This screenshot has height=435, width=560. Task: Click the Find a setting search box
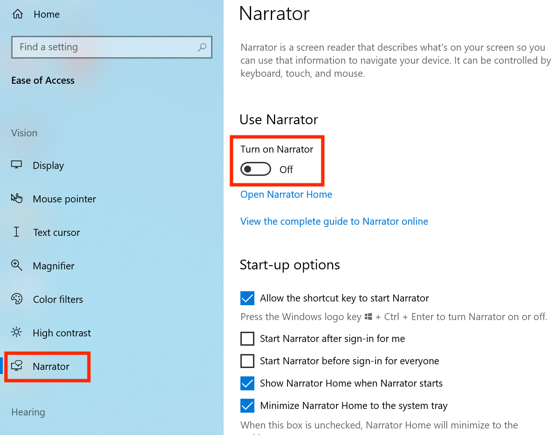[112, 47]
